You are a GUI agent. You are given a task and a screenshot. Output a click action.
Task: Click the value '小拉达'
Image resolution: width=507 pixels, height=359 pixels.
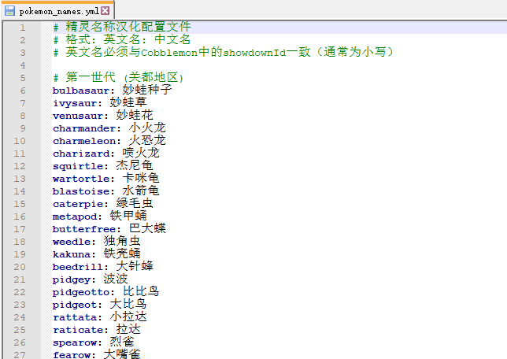(128, 317)
